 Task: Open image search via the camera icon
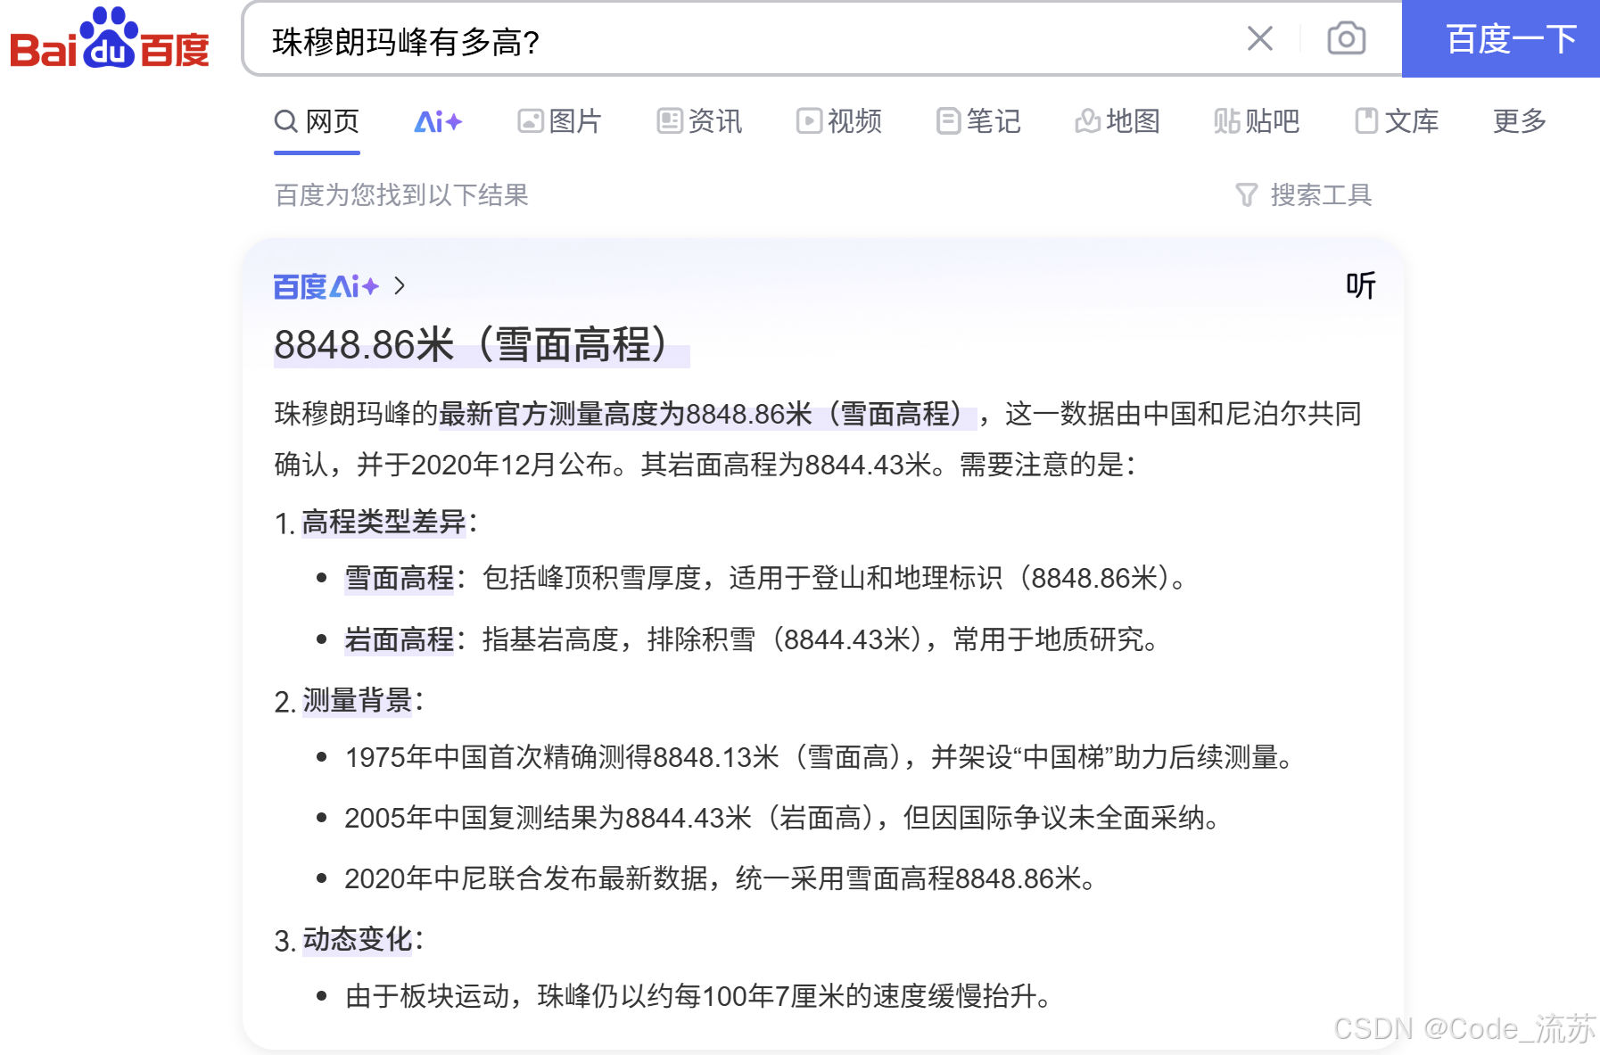click(1346, 38)
